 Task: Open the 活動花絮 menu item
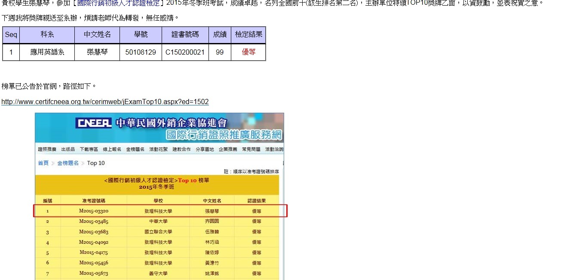pyautogui.click(x=158, y=149)
